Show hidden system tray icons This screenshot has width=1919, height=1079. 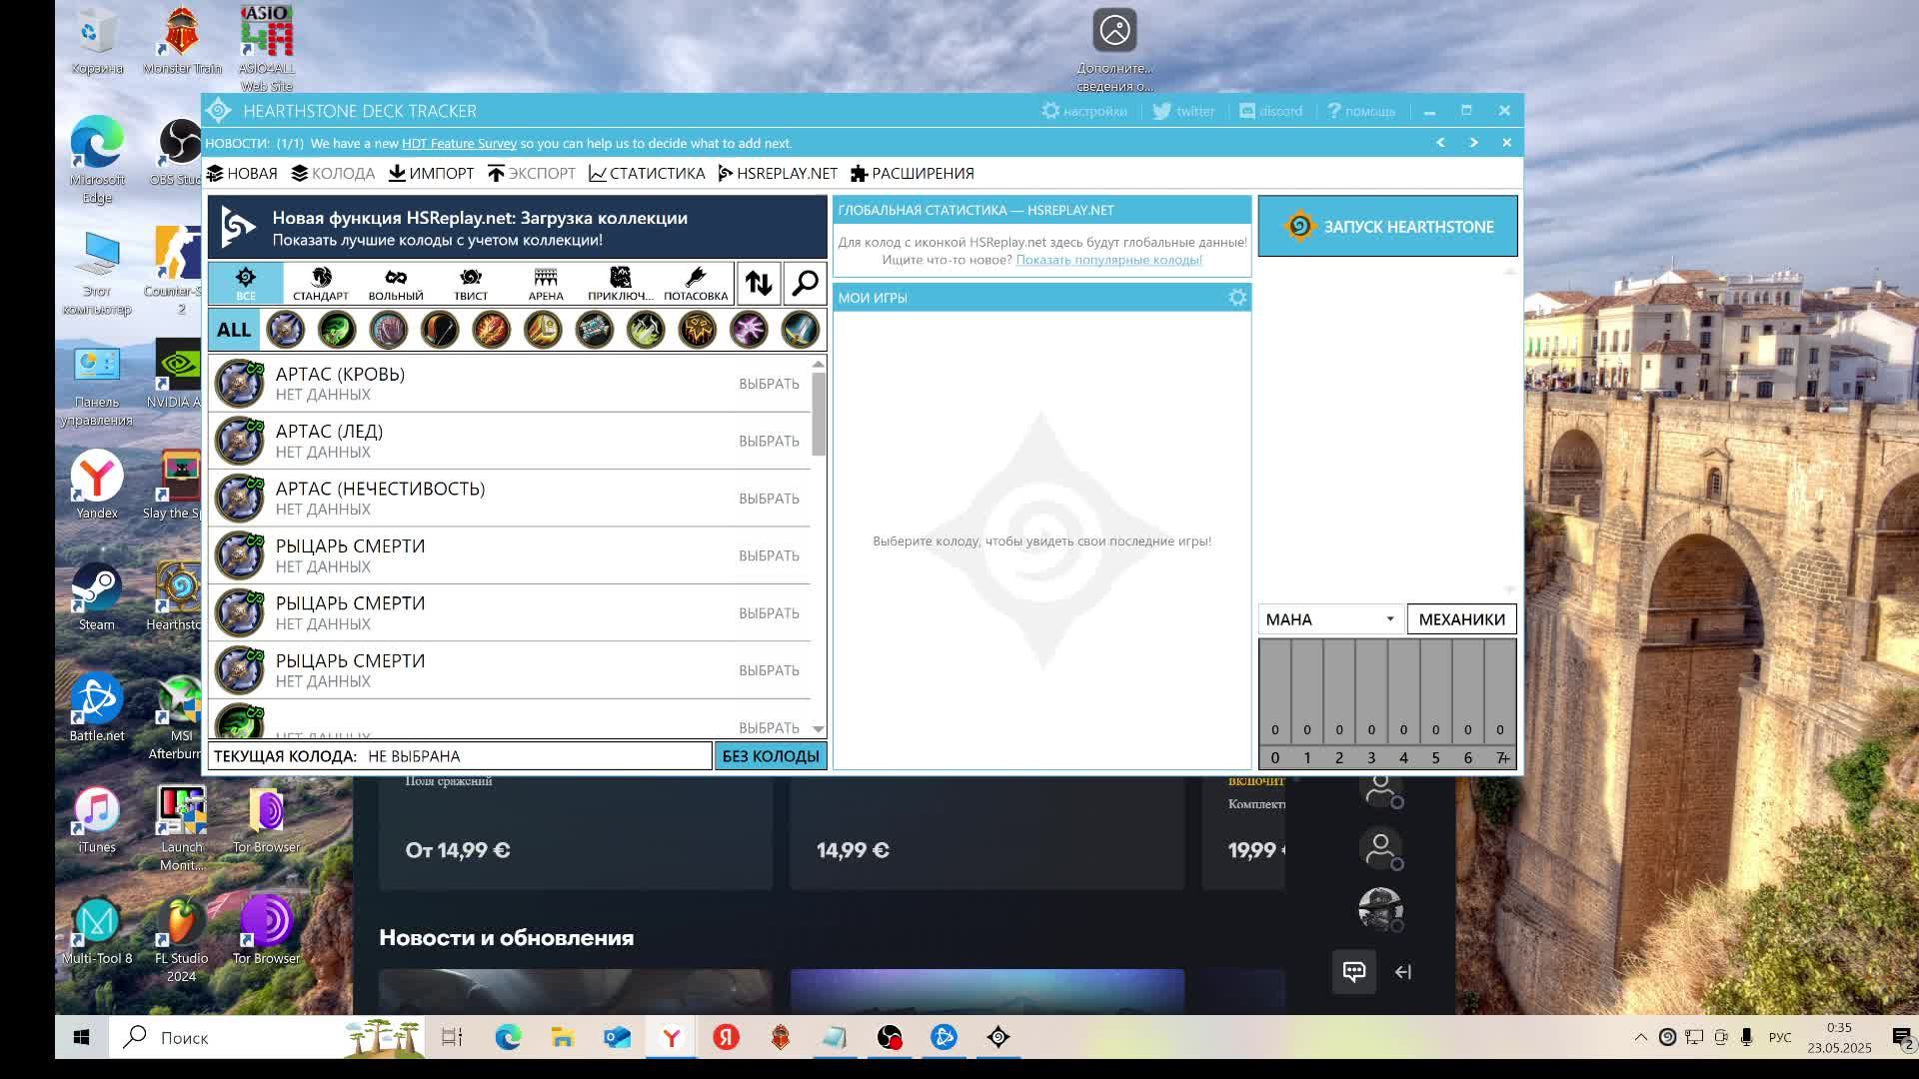[x=1640, y=1037]
